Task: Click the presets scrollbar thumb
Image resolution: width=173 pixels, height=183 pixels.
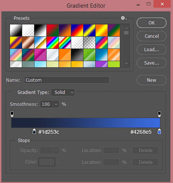Action: pyautogui.click(x=126, y=32)
